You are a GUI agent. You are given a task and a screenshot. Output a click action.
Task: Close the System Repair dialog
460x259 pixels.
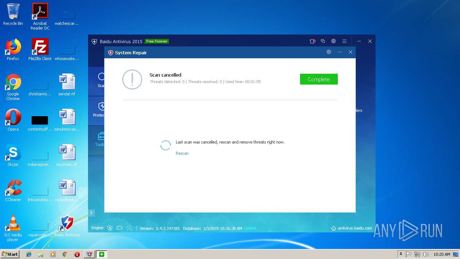(350, 52)
